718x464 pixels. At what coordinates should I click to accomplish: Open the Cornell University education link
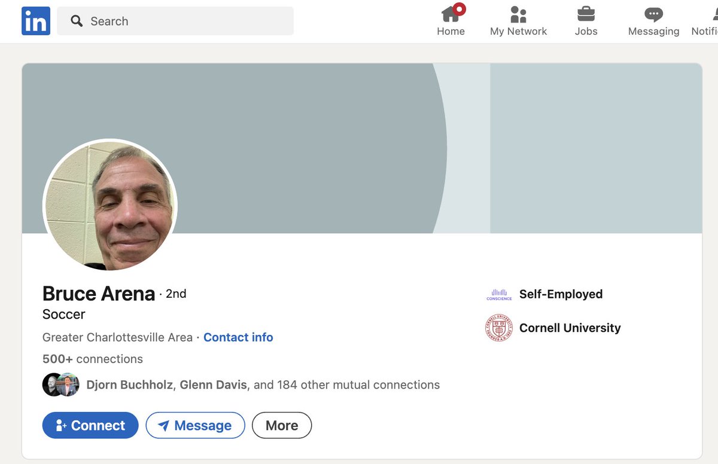(x=570, y=328)
